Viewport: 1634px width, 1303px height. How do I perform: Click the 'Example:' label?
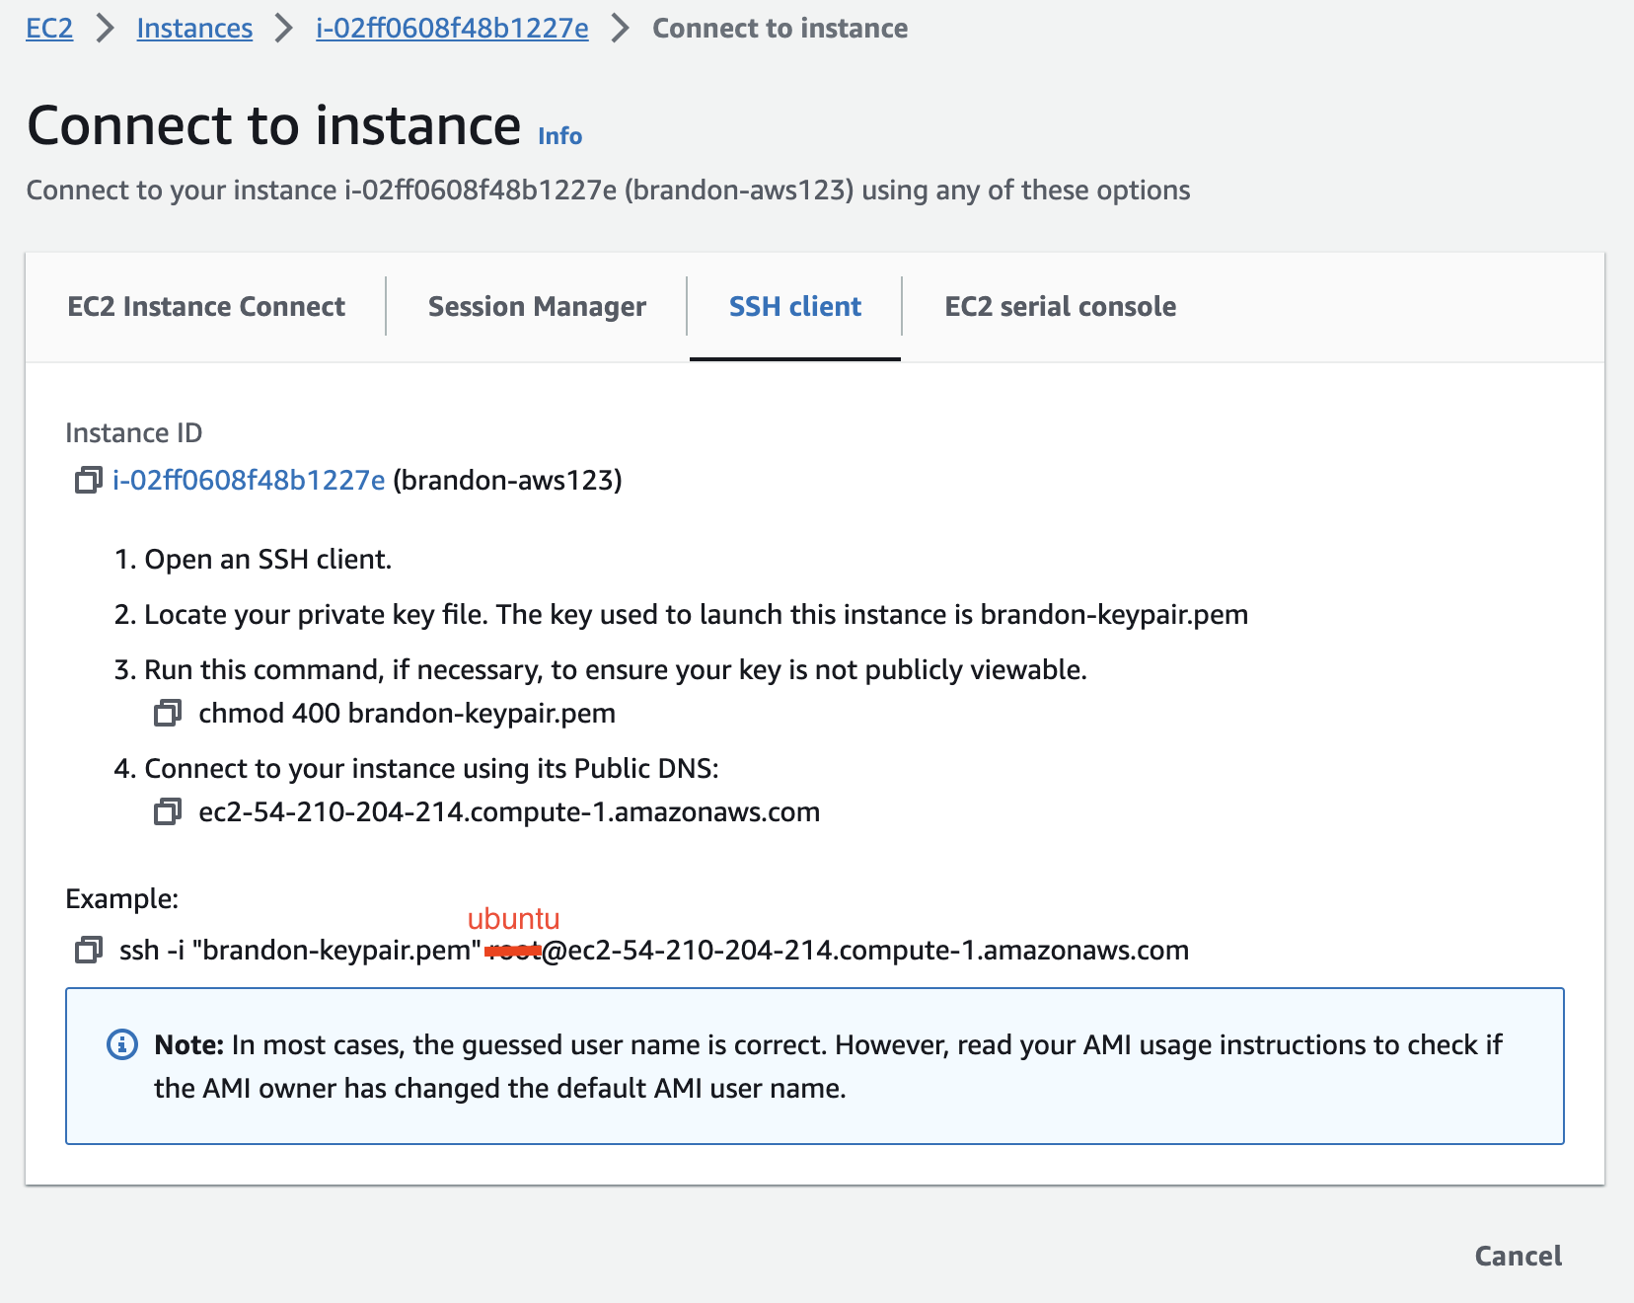click(x=121, y=899)
